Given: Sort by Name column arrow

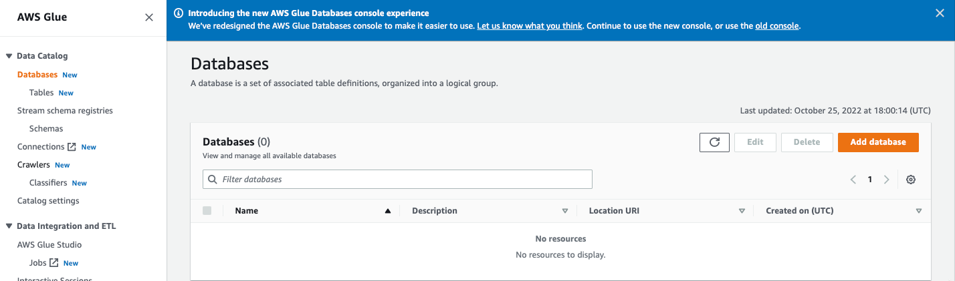Looking at the screenshot, I should pyautogui.click(x=387, y=211).
